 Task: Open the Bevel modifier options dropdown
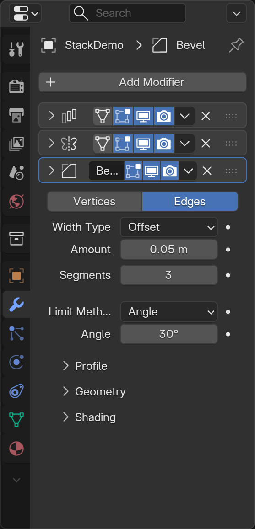click(x=188, y=171)
